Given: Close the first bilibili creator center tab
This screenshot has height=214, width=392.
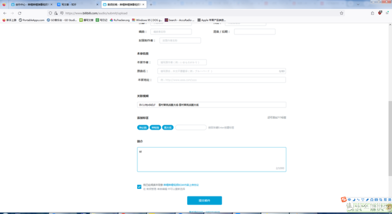Looking at the screenshot, I should pyautogui.click(x=52, y=4).
